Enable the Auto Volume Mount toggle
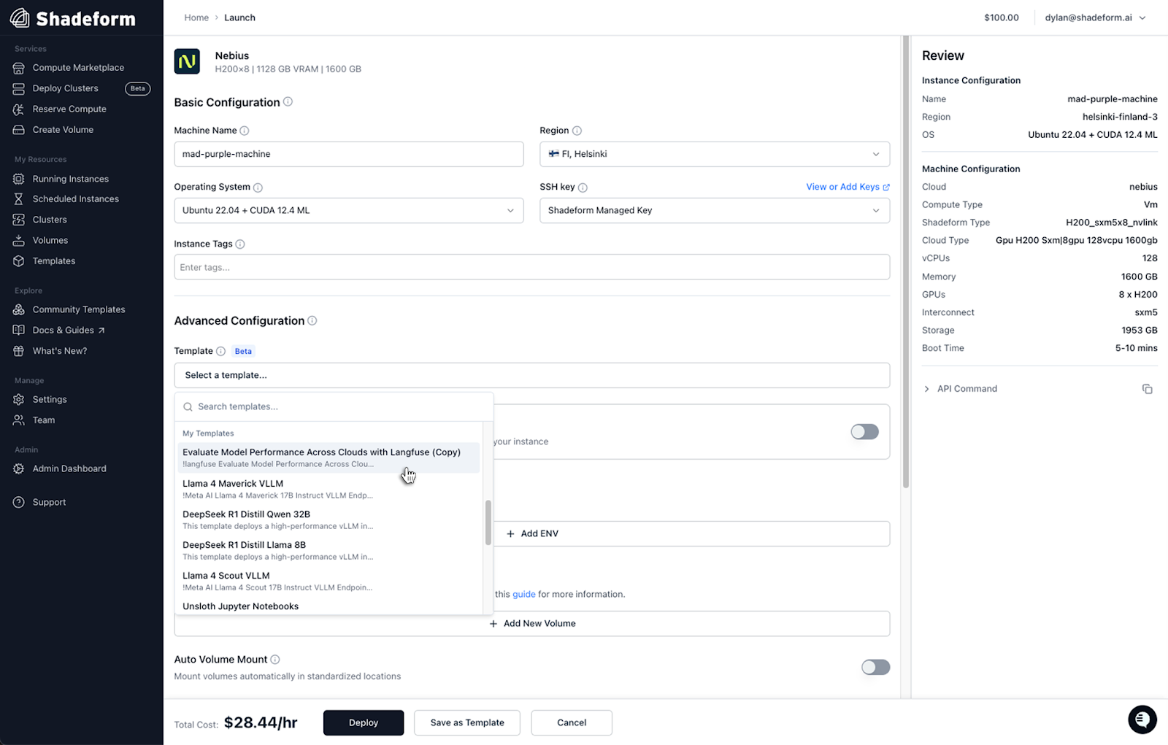Image resolution: width=1168 pixels, height=745 pixels. point(875,667)
